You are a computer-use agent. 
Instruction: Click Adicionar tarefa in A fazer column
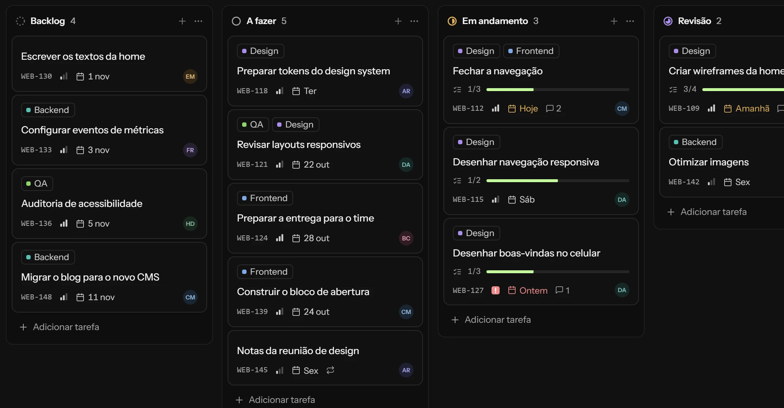(275, 400)
